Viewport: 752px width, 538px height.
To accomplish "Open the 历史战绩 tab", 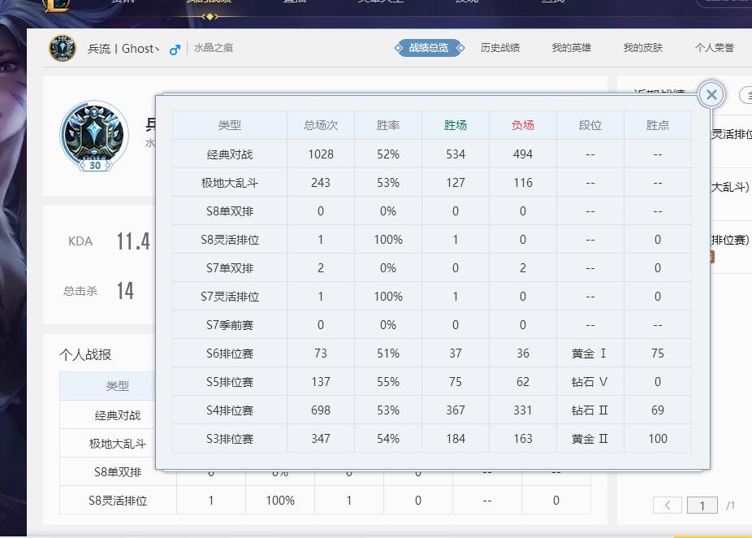I will [500, 48].
